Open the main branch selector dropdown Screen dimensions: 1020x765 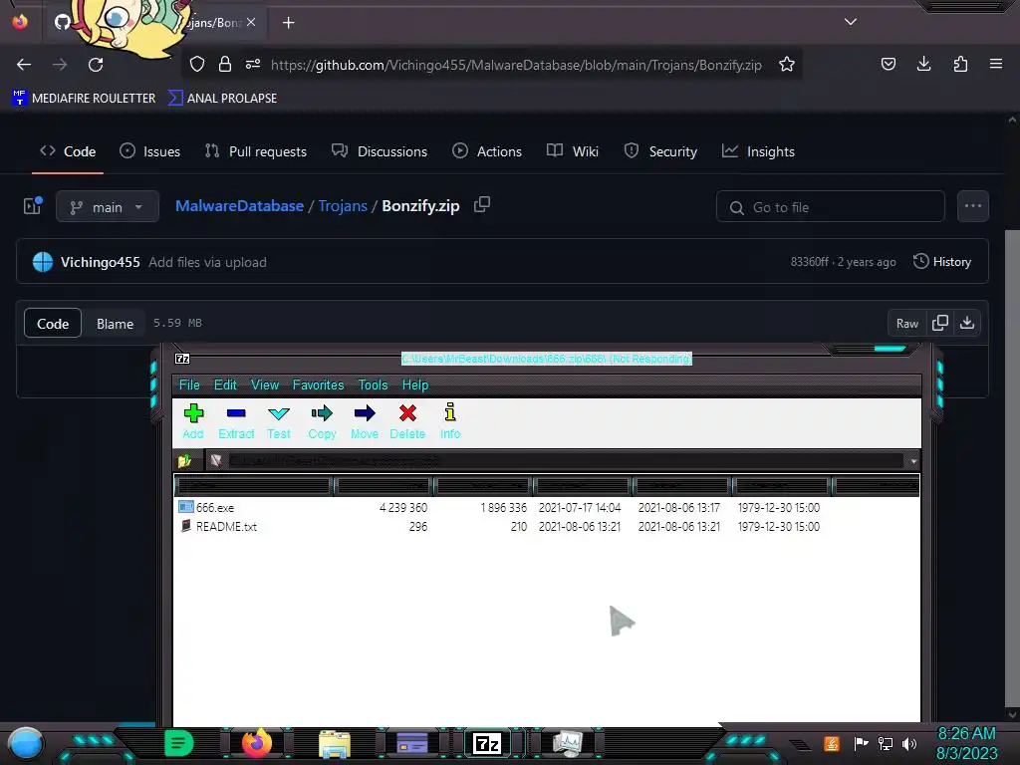108,207
